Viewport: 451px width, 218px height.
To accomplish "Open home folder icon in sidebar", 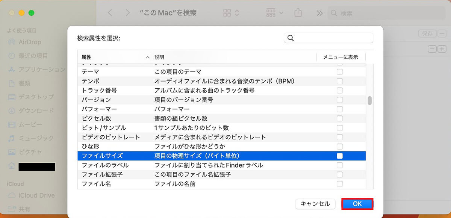I will (x=12, y=166).
